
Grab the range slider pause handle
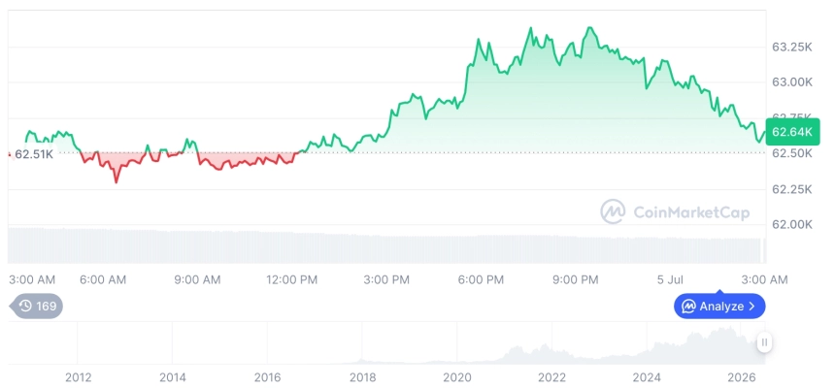(764, 342)
